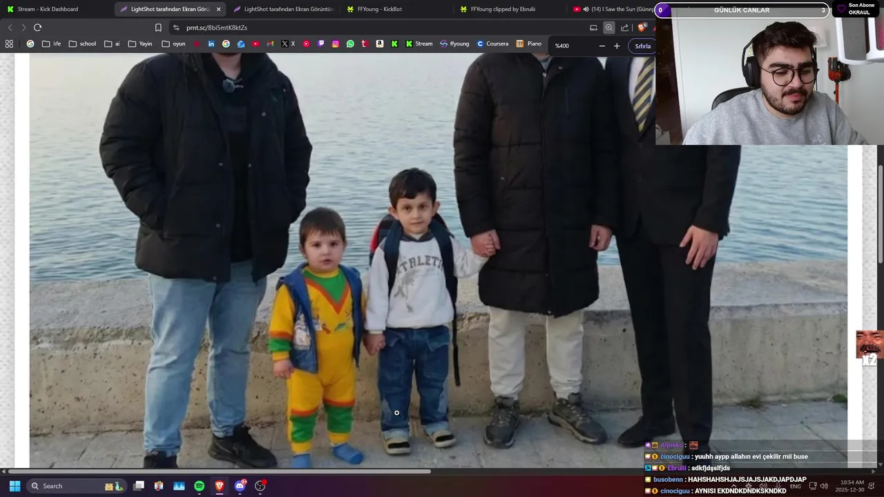Click the Windows taskbar Search box
Image resolution: width=884 pixels, height=497 pixels.
pos(77,486)
